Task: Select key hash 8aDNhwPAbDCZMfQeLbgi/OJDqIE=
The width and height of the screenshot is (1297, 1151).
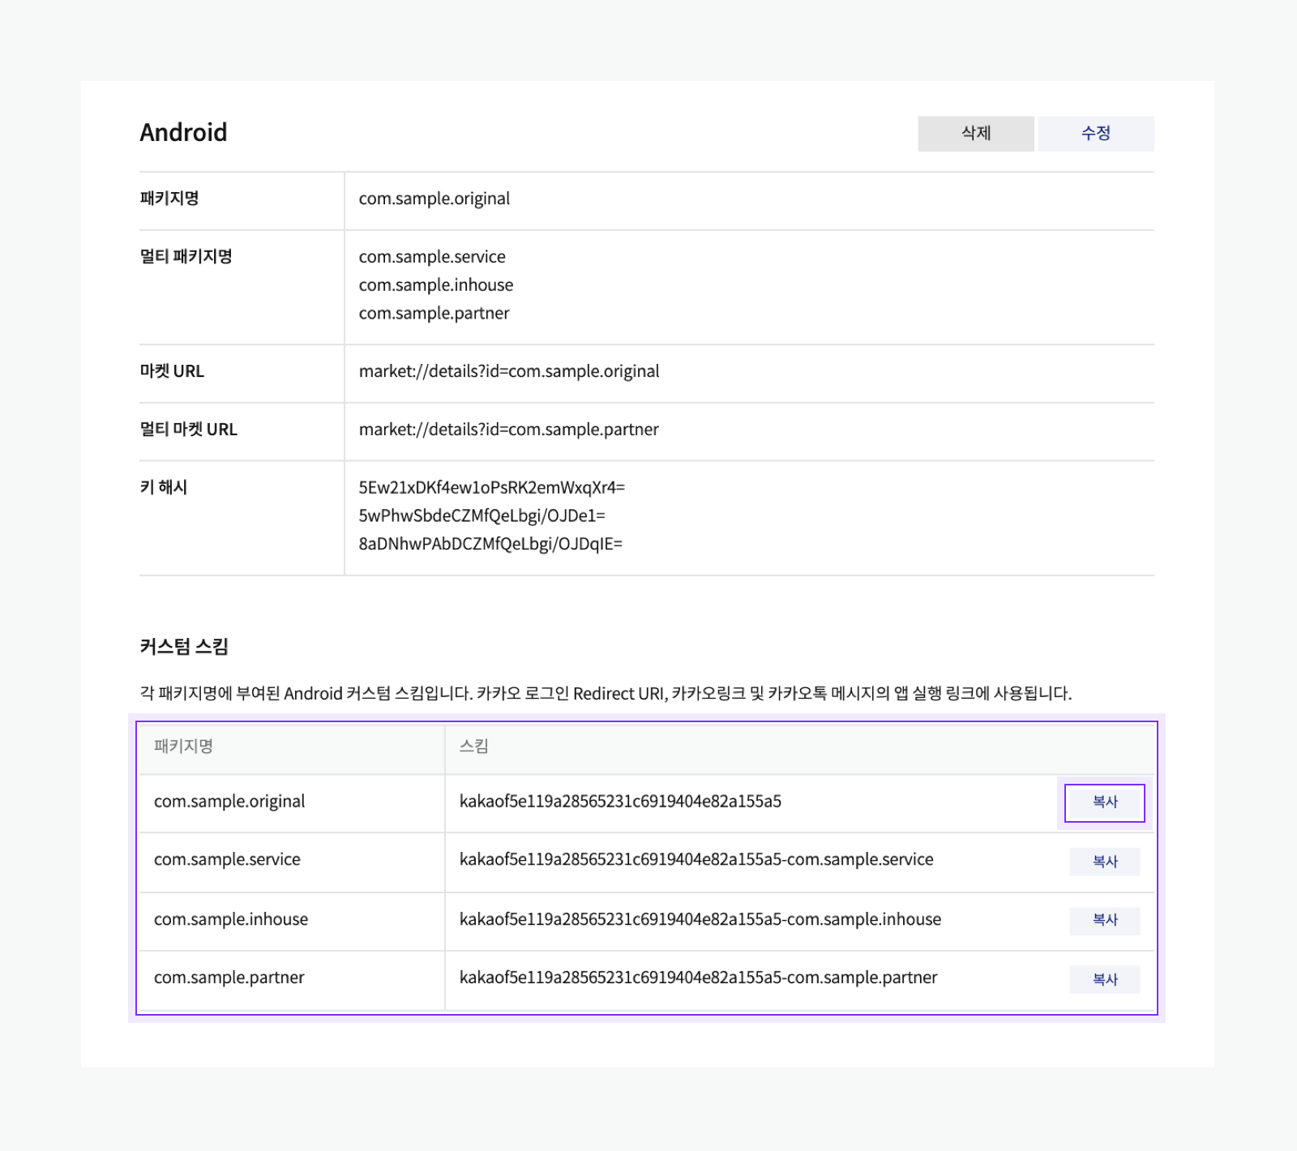Action: coord(490,544)
